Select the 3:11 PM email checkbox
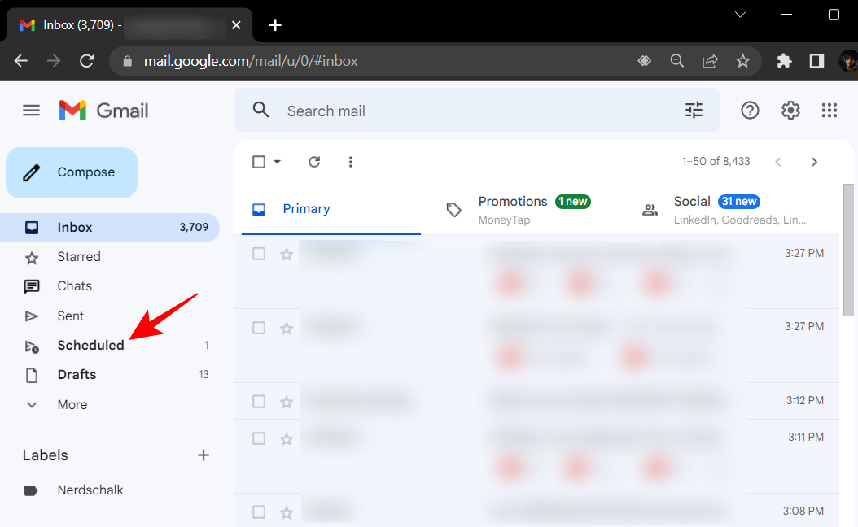The height and width of the screenshot is (527, 858). pyautogui.click(x=259, y=438)
